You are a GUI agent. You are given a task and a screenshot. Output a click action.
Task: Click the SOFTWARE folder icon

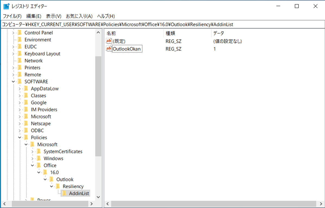[20, 82]
